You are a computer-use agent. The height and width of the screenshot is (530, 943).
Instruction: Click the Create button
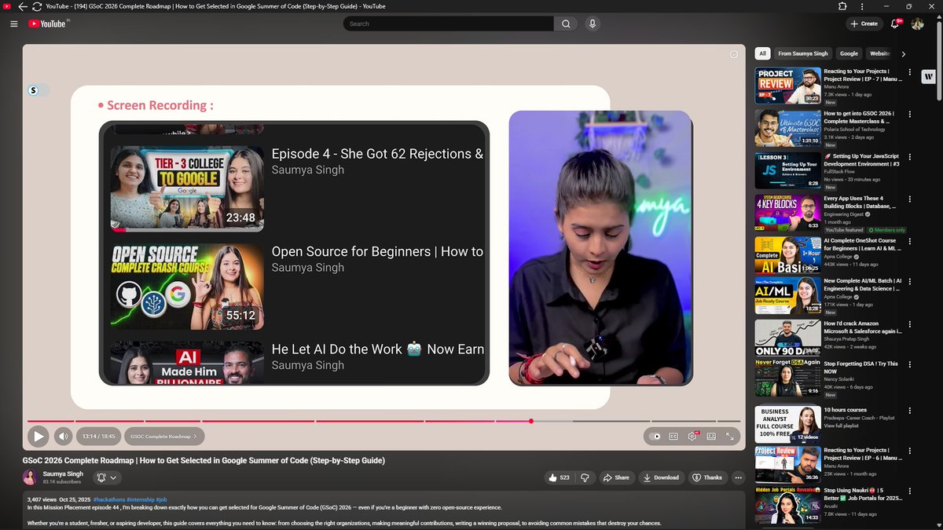(x=864, y=24)
